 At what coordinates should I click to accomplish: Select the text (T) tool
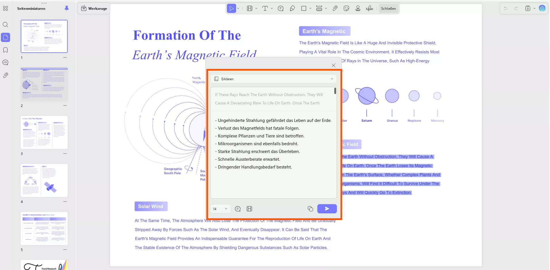click(265, 9)
